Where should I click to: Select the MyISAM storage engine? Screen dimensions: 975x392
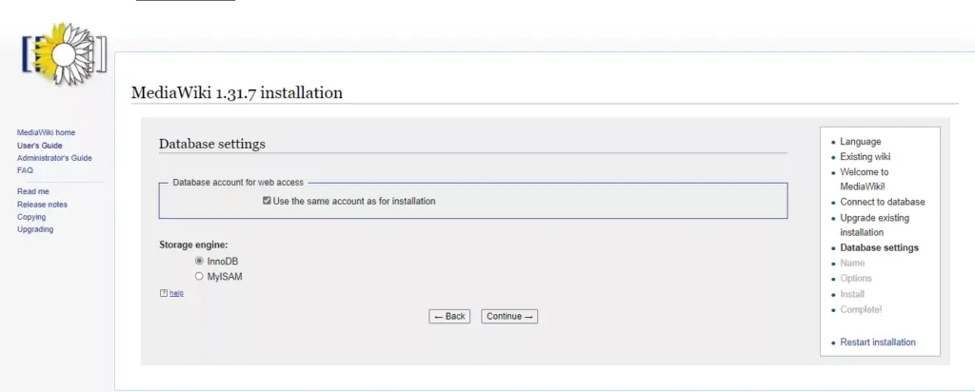click(x=199, y=276)
